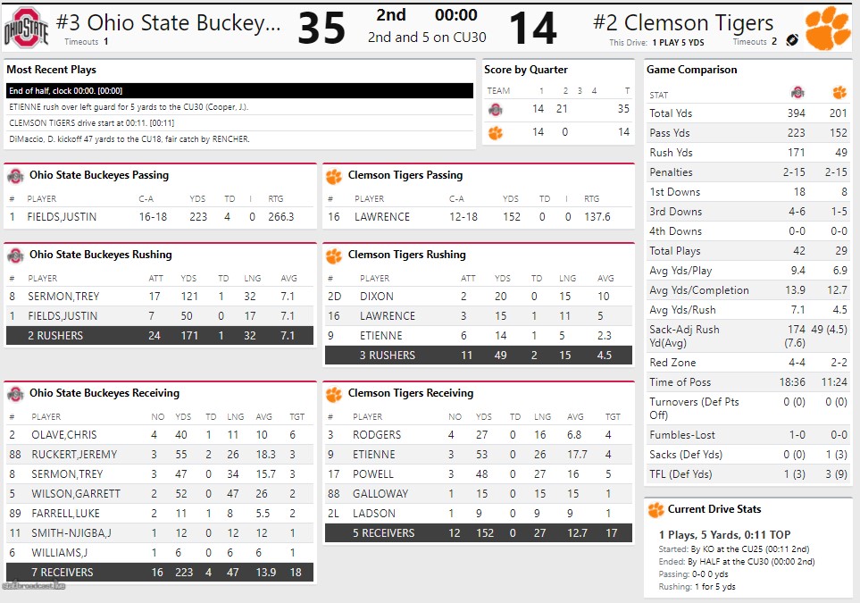Viewport: 860px width, 603px height.
Task: Select the highlighted End of half play entry
Action: [238, 91]
